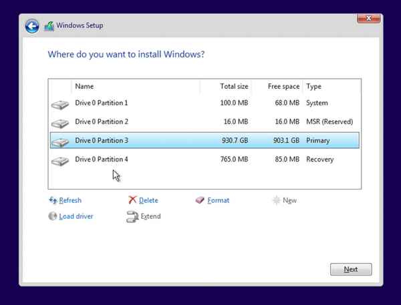Screen dimensions: 401x305
Task: Select Drive 0 Partition 1
Action: point(205,103)
